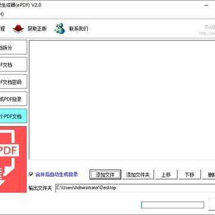Uncheck 合并后自动生成目录 checkbox
The image size is (215, 215).
coord(31,174)
